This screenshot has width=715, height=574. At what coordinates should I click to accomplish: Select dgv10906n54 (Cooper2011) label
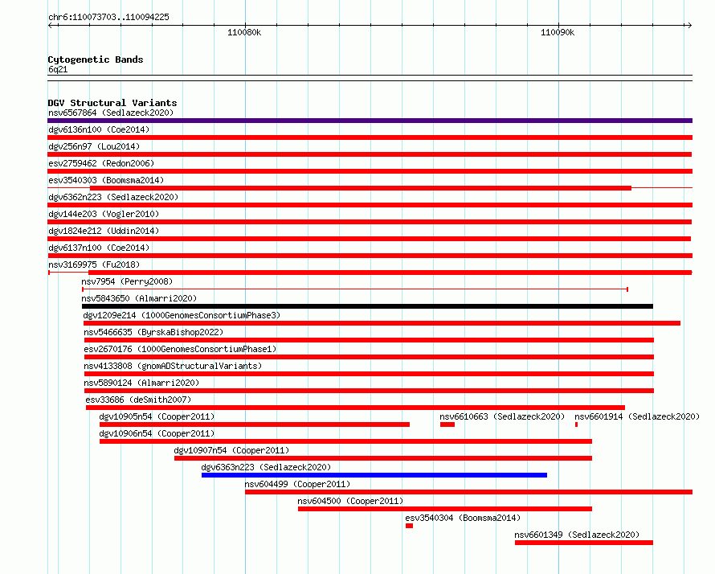(157, 433)
